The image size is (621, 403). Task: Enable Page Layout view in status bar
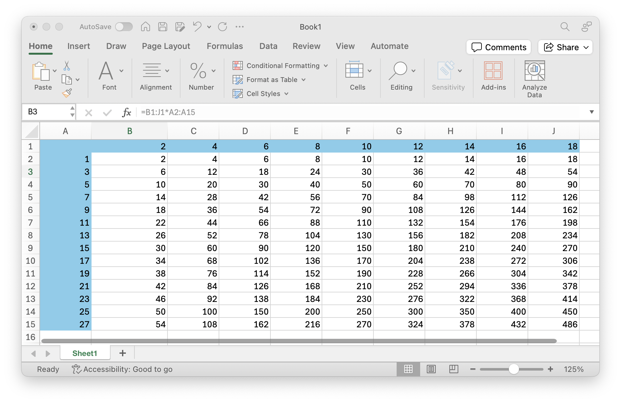[x=431, y=369]
